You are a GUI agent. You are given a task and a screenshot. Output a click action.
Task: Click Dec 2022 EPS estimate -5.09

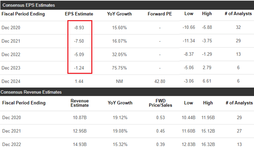click(x=79, y=55)
